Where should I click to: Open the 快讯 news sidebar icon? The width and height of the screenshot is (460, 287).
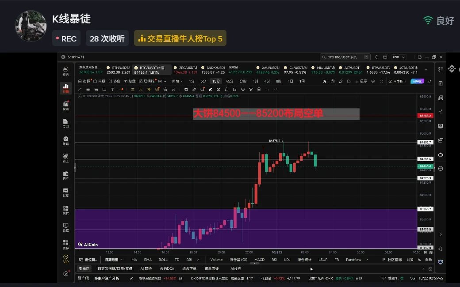pos(66,106)
